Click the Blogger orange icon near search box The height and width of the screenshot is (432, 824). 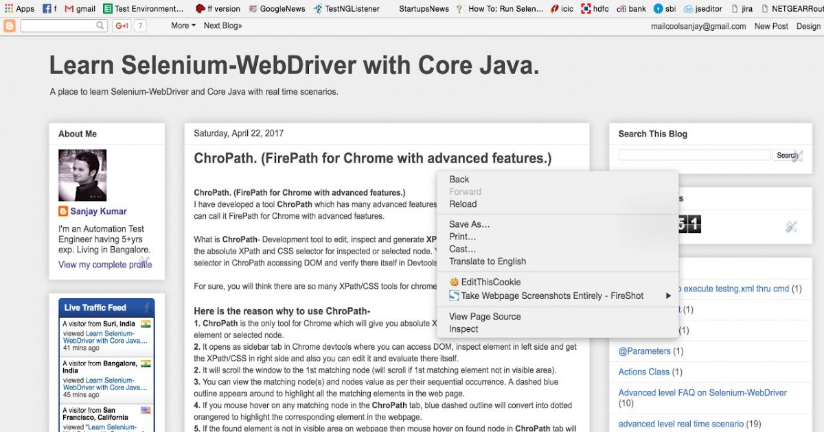pyautogui.click(x=10, y=25)
